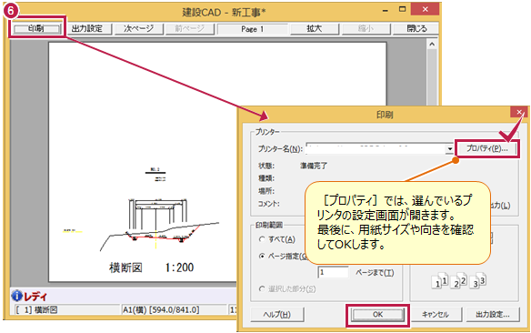
Task: Click the レディ info icon
Action: coord(16,296)
